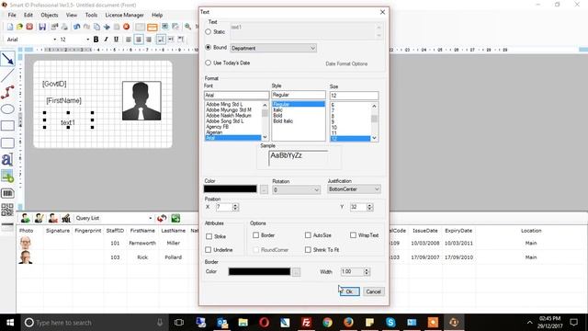Open Firefox from the taskbar
The width and height of the screenshot is (588, 331).
coord(348,323)
